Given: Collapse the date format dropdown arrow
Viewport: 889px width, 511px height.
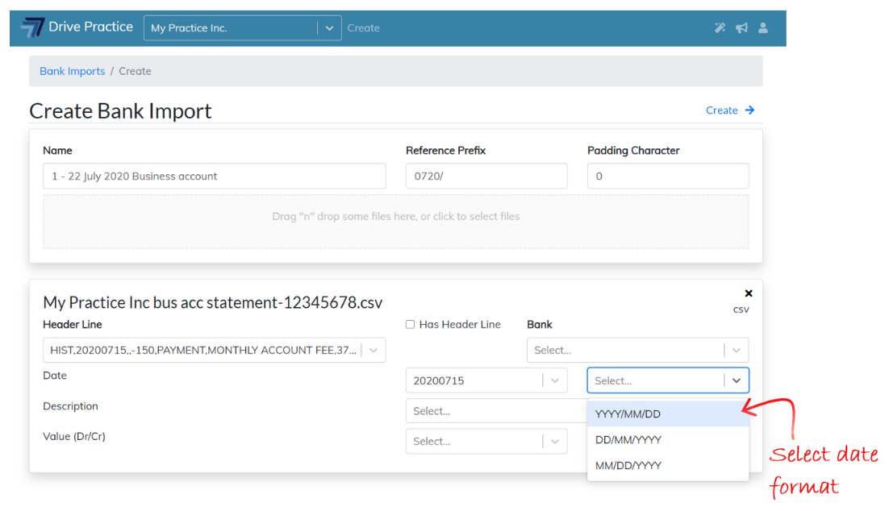Looking at the screenshot, I should pos(737,380).
